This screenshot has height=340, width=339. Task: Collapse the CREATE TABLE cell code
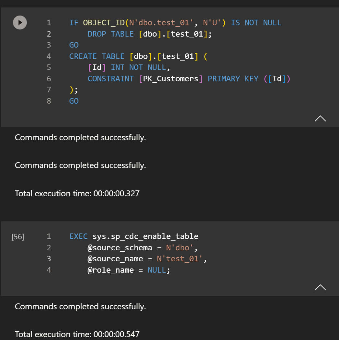(320, 119)
